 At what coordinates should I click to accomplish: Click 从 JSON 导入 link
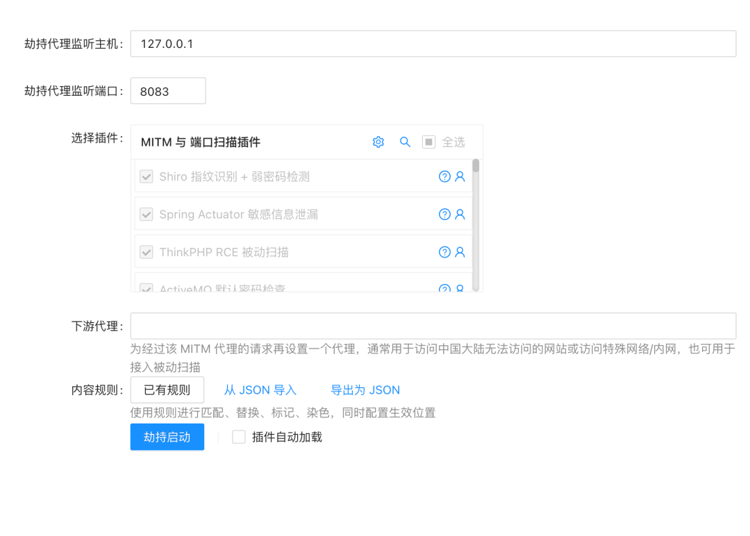tap(260, 390)
